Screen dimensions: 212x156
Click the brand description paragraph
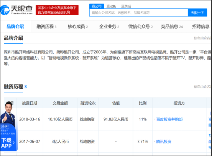tap(107, 58)
